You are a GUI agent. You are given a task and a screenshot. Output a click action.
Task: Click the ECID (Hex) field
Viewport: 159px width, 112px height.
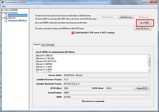pyautogui.click(x=119, y=88)
